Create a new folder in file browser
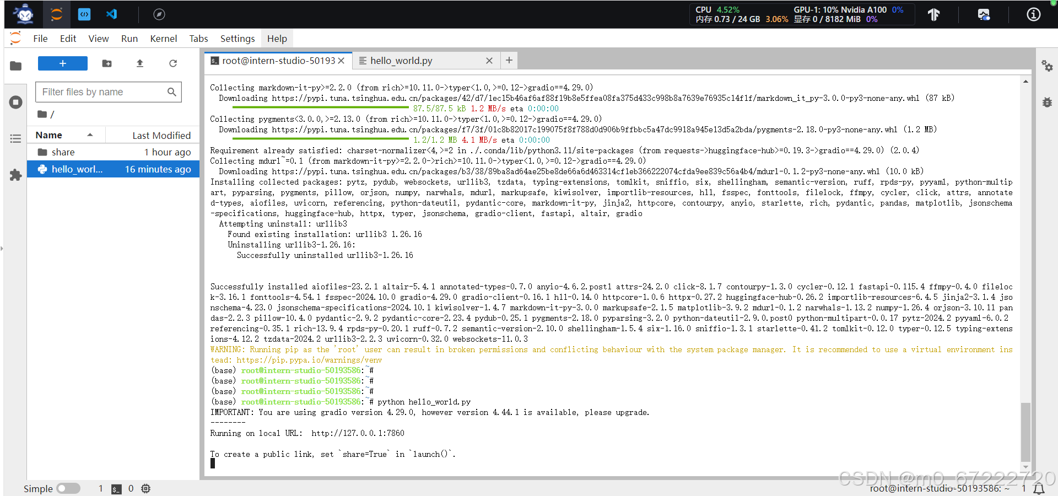The width and height of the screenshot is (1058, 496). pyautogui.click(x=106, y=63)
